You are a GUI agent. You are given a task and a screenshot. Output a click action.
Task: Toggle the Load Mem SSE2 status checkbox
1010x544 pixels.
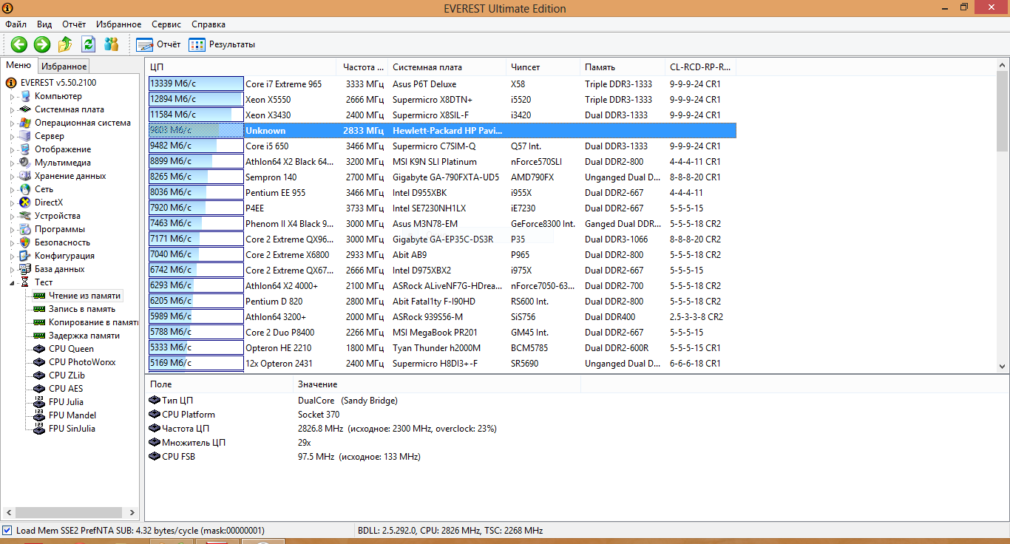pos(7,531)
